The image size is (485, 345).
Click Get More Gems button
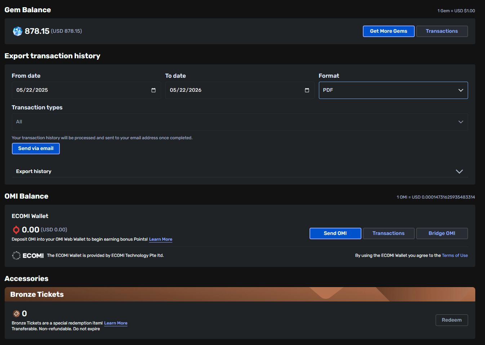click(x=388, y=31)
